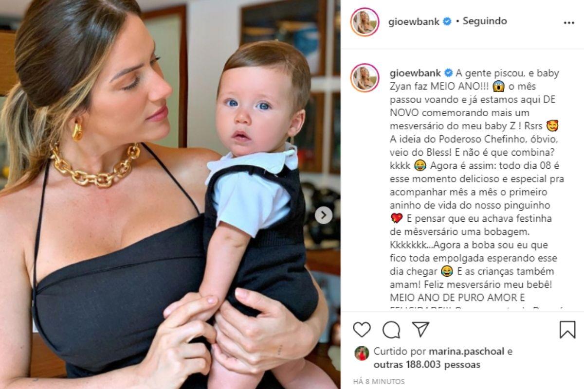The width and height of the screenshot is (584, 389).
Task: Open the gioewbank username link in header
Action: (x=415, y=21)
